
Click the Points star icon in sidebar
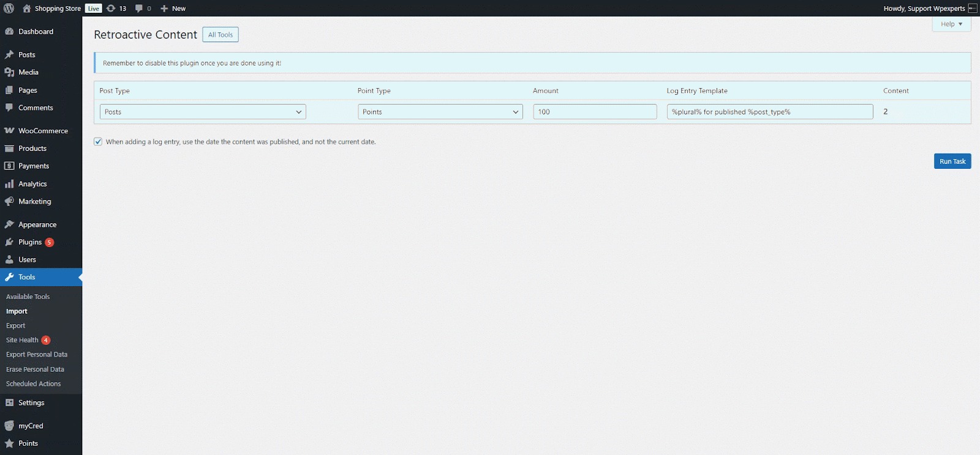tap(9, 443)
